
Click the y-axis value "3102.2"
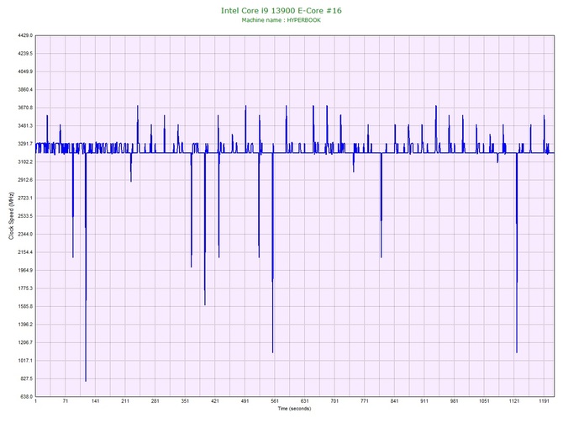(x=25, y=161)
